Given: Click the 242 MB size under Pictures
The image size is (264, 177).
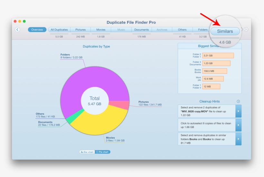Looking at the screenshot, I should coord(80,37).
